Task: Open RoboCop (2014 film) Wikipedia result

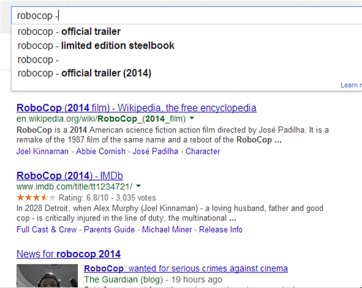Action: coord(136,108)
